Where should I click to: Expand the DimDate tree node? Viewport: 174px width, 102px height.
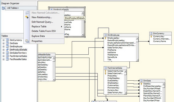[4, 43]
